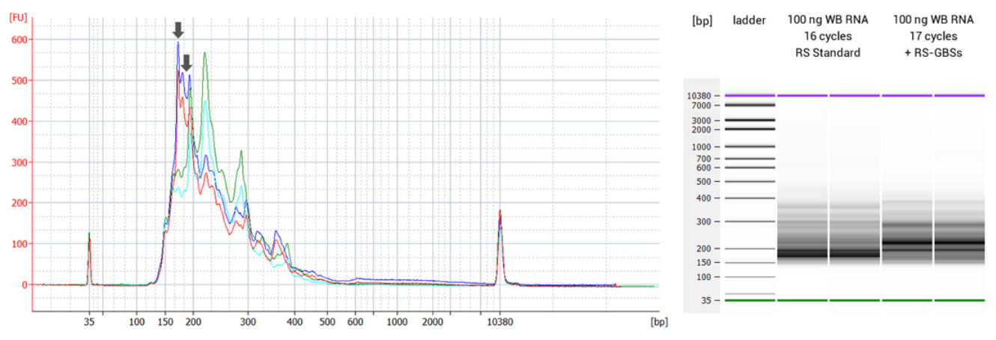The height and width of the screenshot is (340, 996).
Task: Click the purple upper marker band in ladder lane
Action: tap(750, 95)
